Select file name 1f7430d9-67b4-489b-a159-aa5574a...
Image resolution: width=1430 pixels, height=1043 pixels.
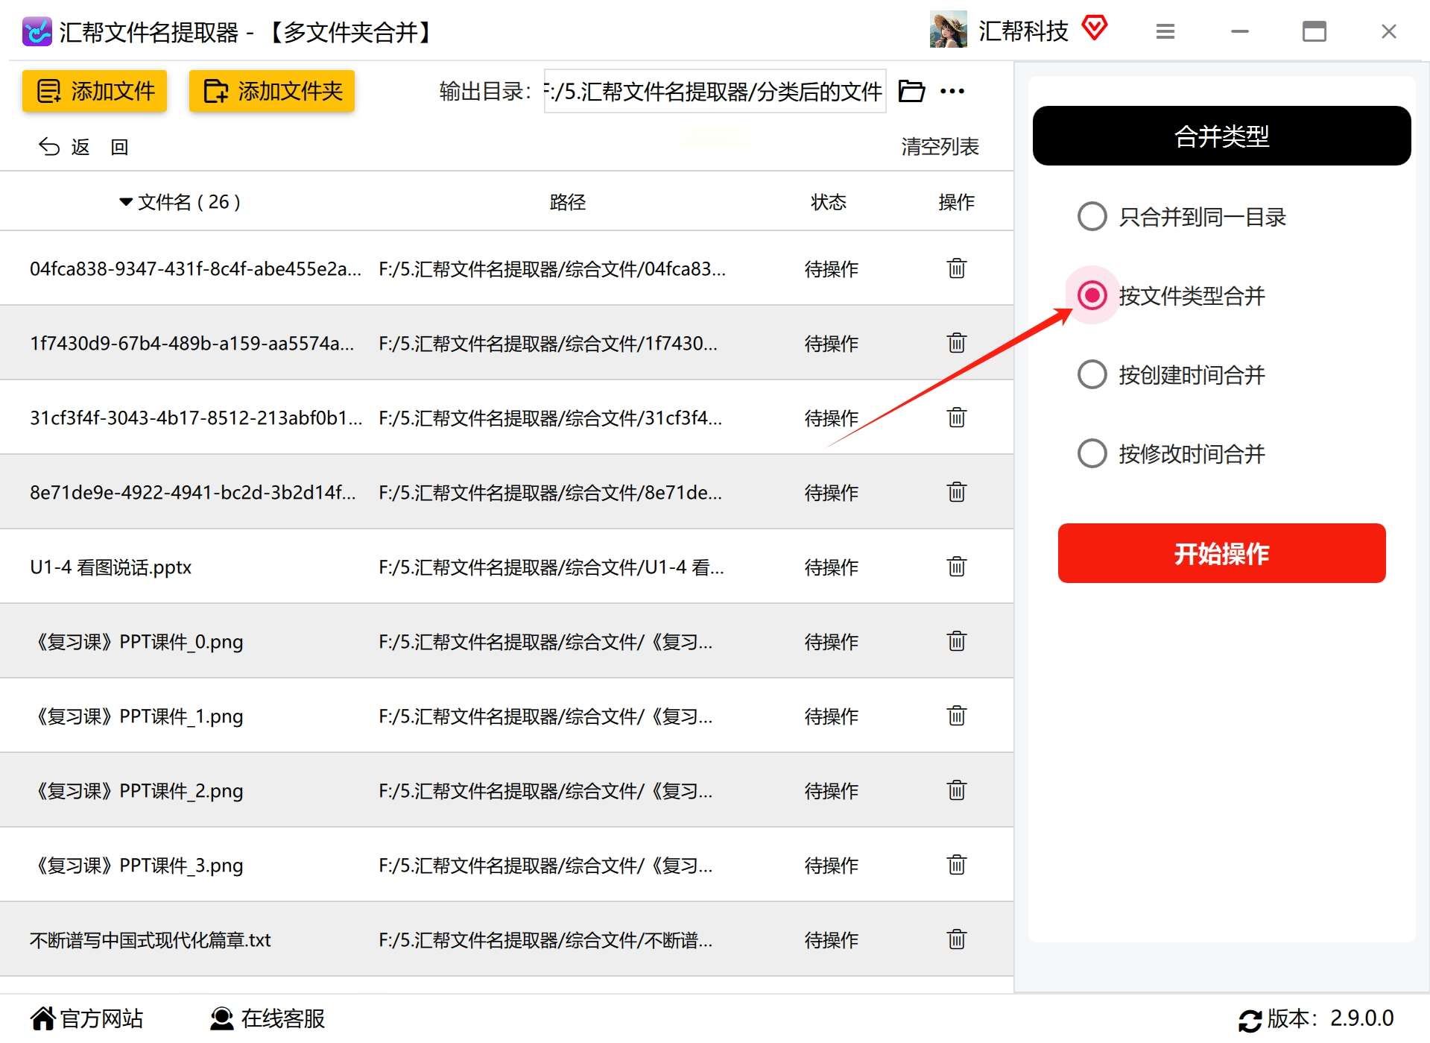point(192,344)
